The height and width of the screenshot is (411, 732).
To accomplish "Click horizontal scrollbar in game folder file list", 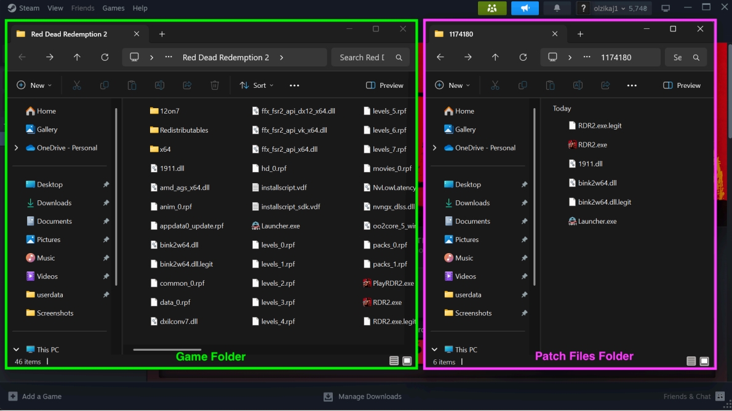I will pos(167,350).
